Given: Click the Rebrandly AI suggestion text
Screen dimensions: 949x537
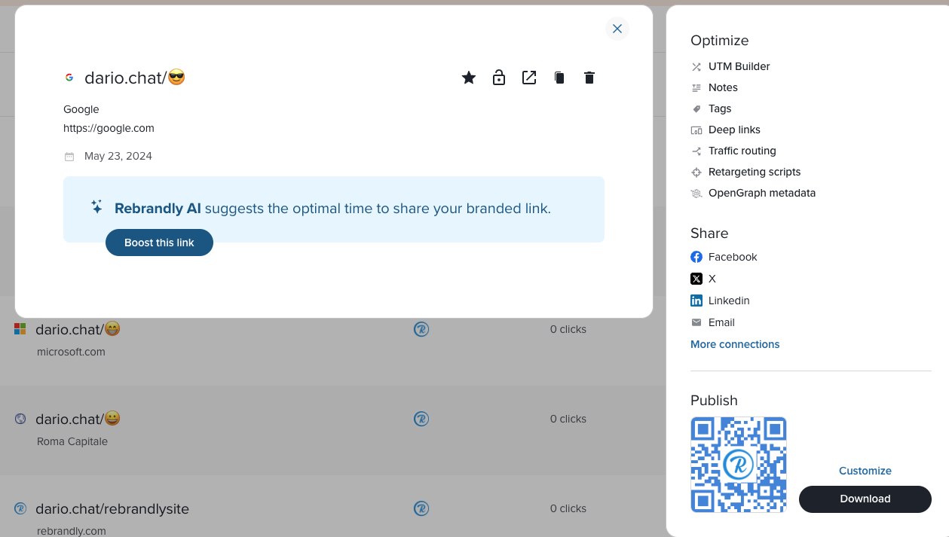Looking at the screenshot, I should coord(332,209).
